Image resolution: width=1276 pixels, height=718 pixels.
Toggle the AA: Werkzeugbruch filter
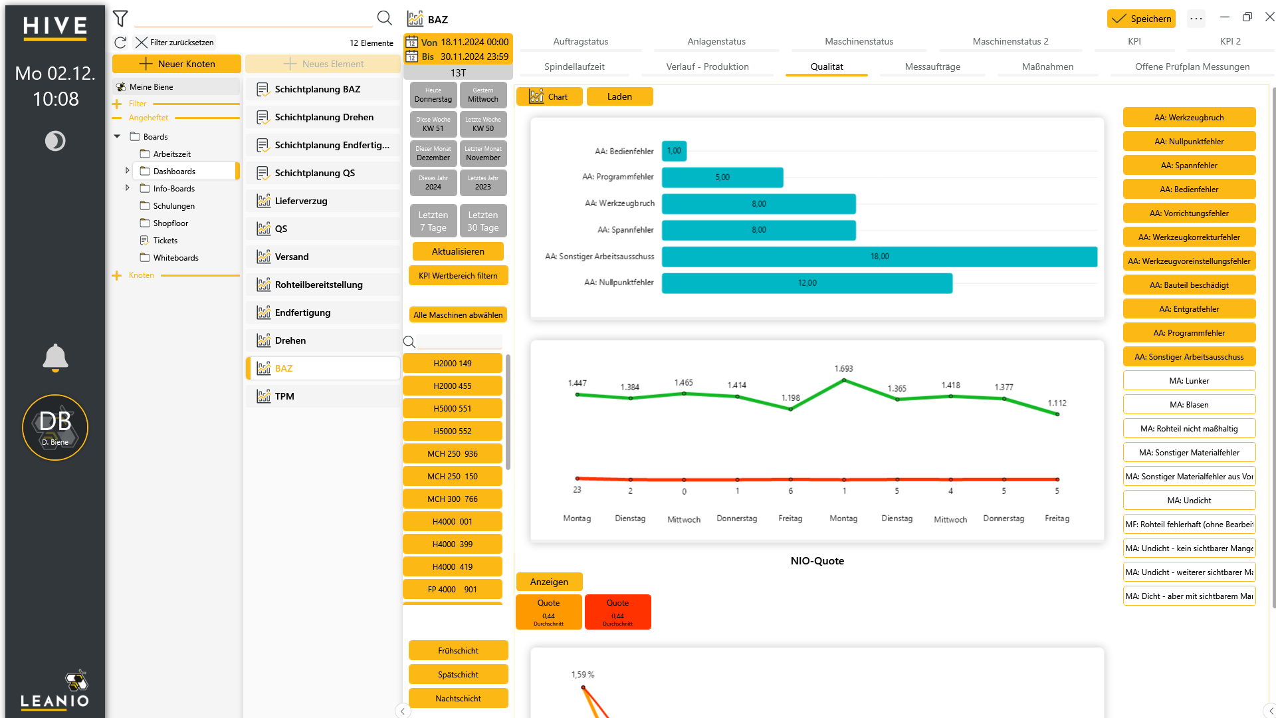tap(1189, 118)
